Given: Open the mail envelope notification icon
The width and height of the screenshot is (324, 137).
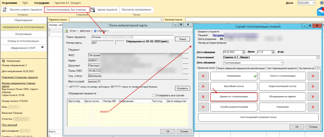Looking at the screenshot, I should pyautogui.click(x=320, y=12).
